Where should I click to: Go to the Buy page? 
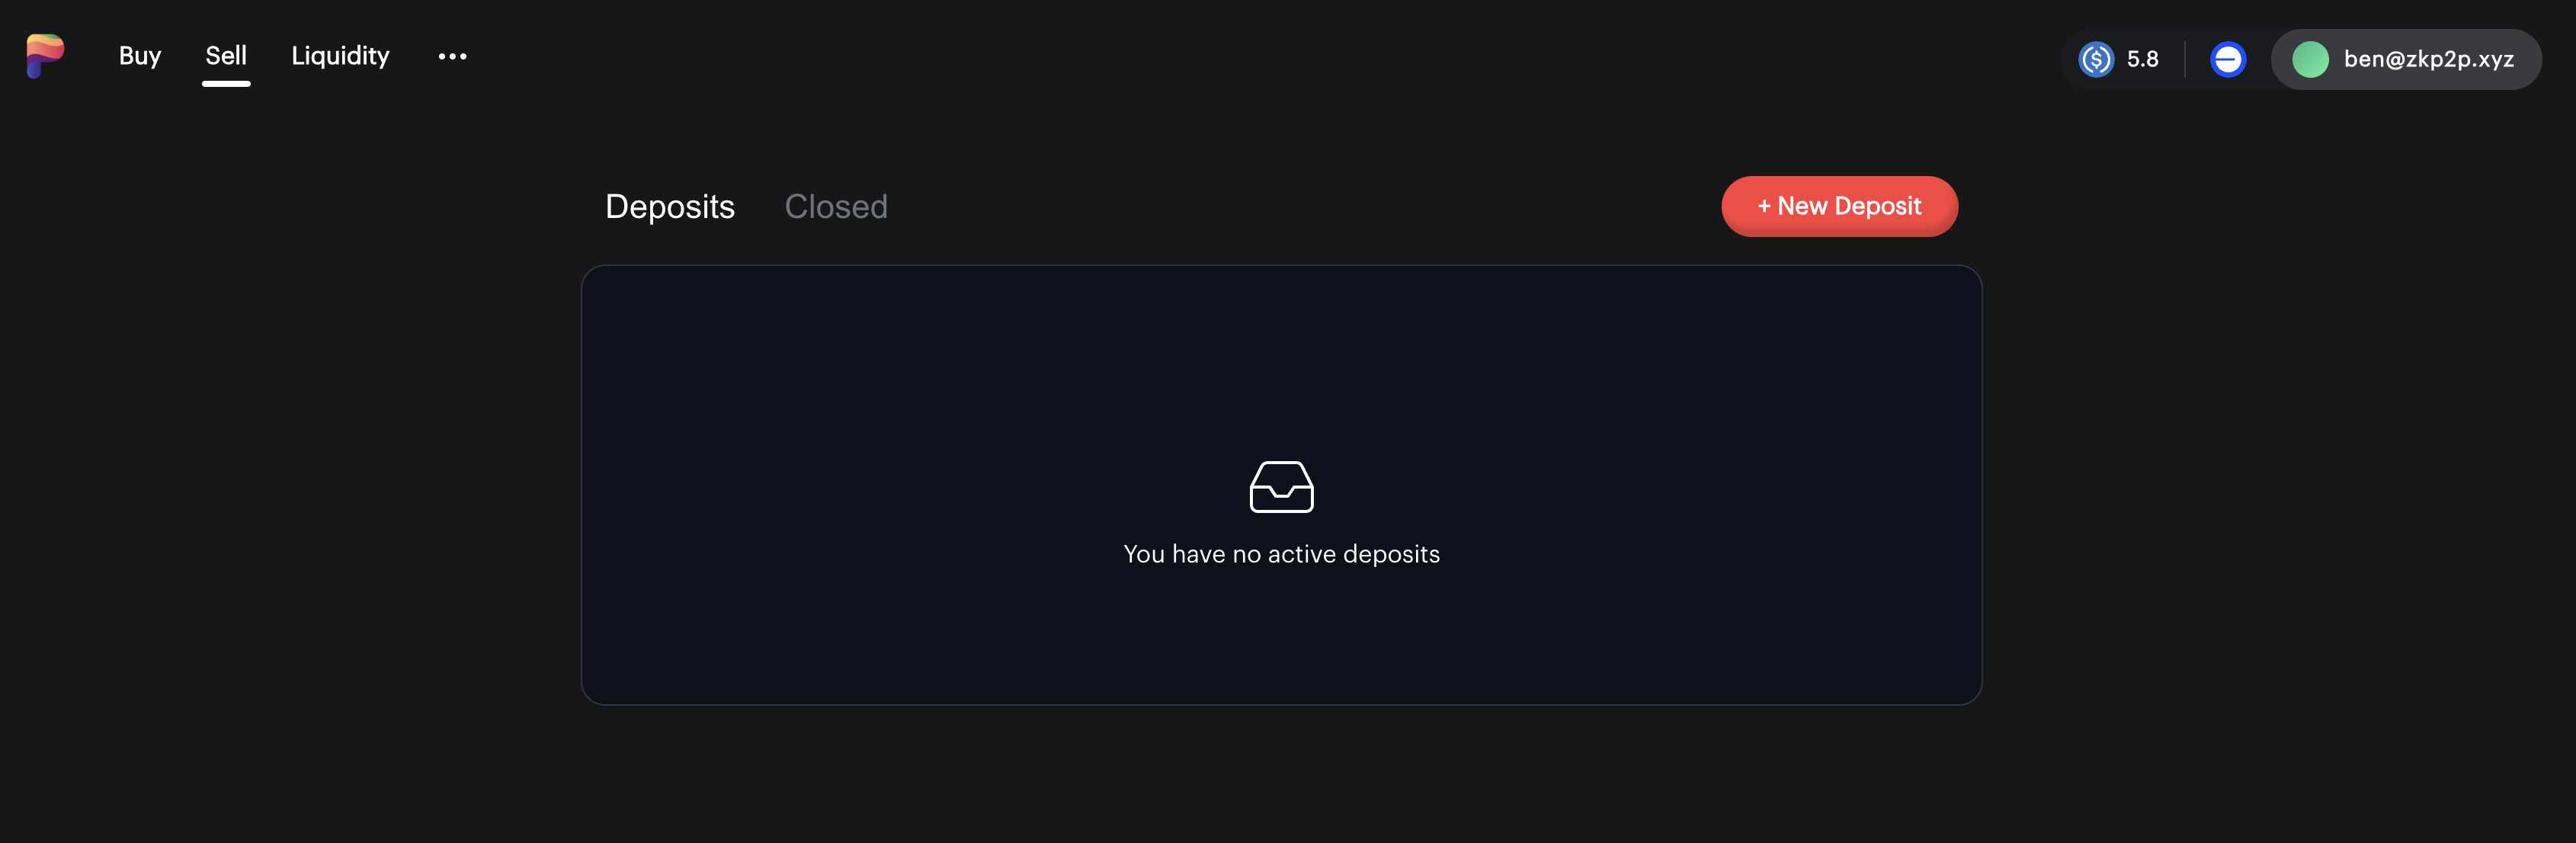[140, 56]
